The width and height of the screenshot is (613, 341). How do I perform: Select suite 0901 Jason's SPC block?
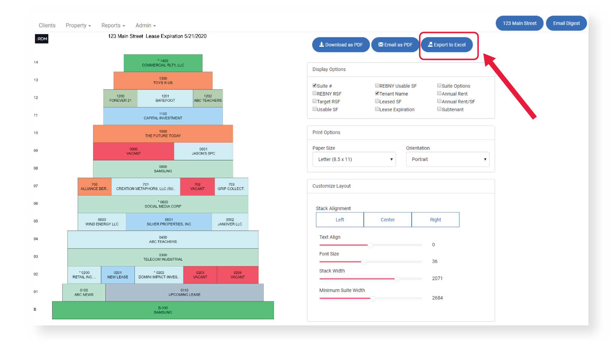(204, 151)
